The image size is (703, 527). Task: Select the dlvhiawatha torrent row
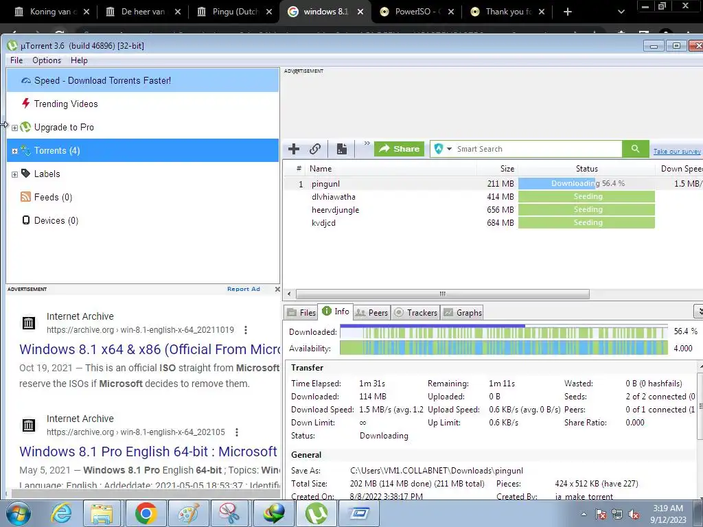[493, 197]
